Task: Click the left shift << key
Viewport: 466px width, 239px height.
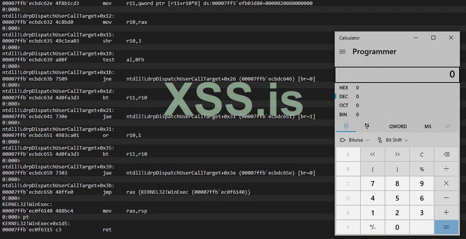Action: (x=372, y=155)
